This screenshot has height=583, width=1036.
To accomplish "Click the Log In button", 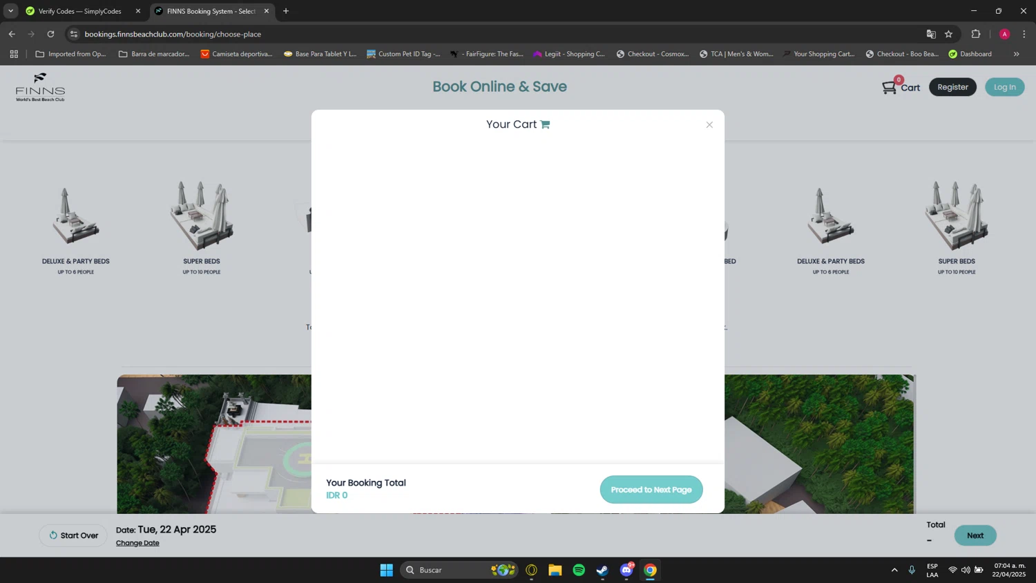I will pos(1004,87).
